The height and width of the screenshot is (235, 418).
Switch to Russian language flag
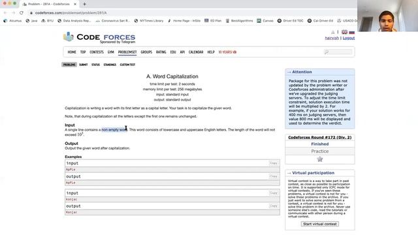pos(352,32)
